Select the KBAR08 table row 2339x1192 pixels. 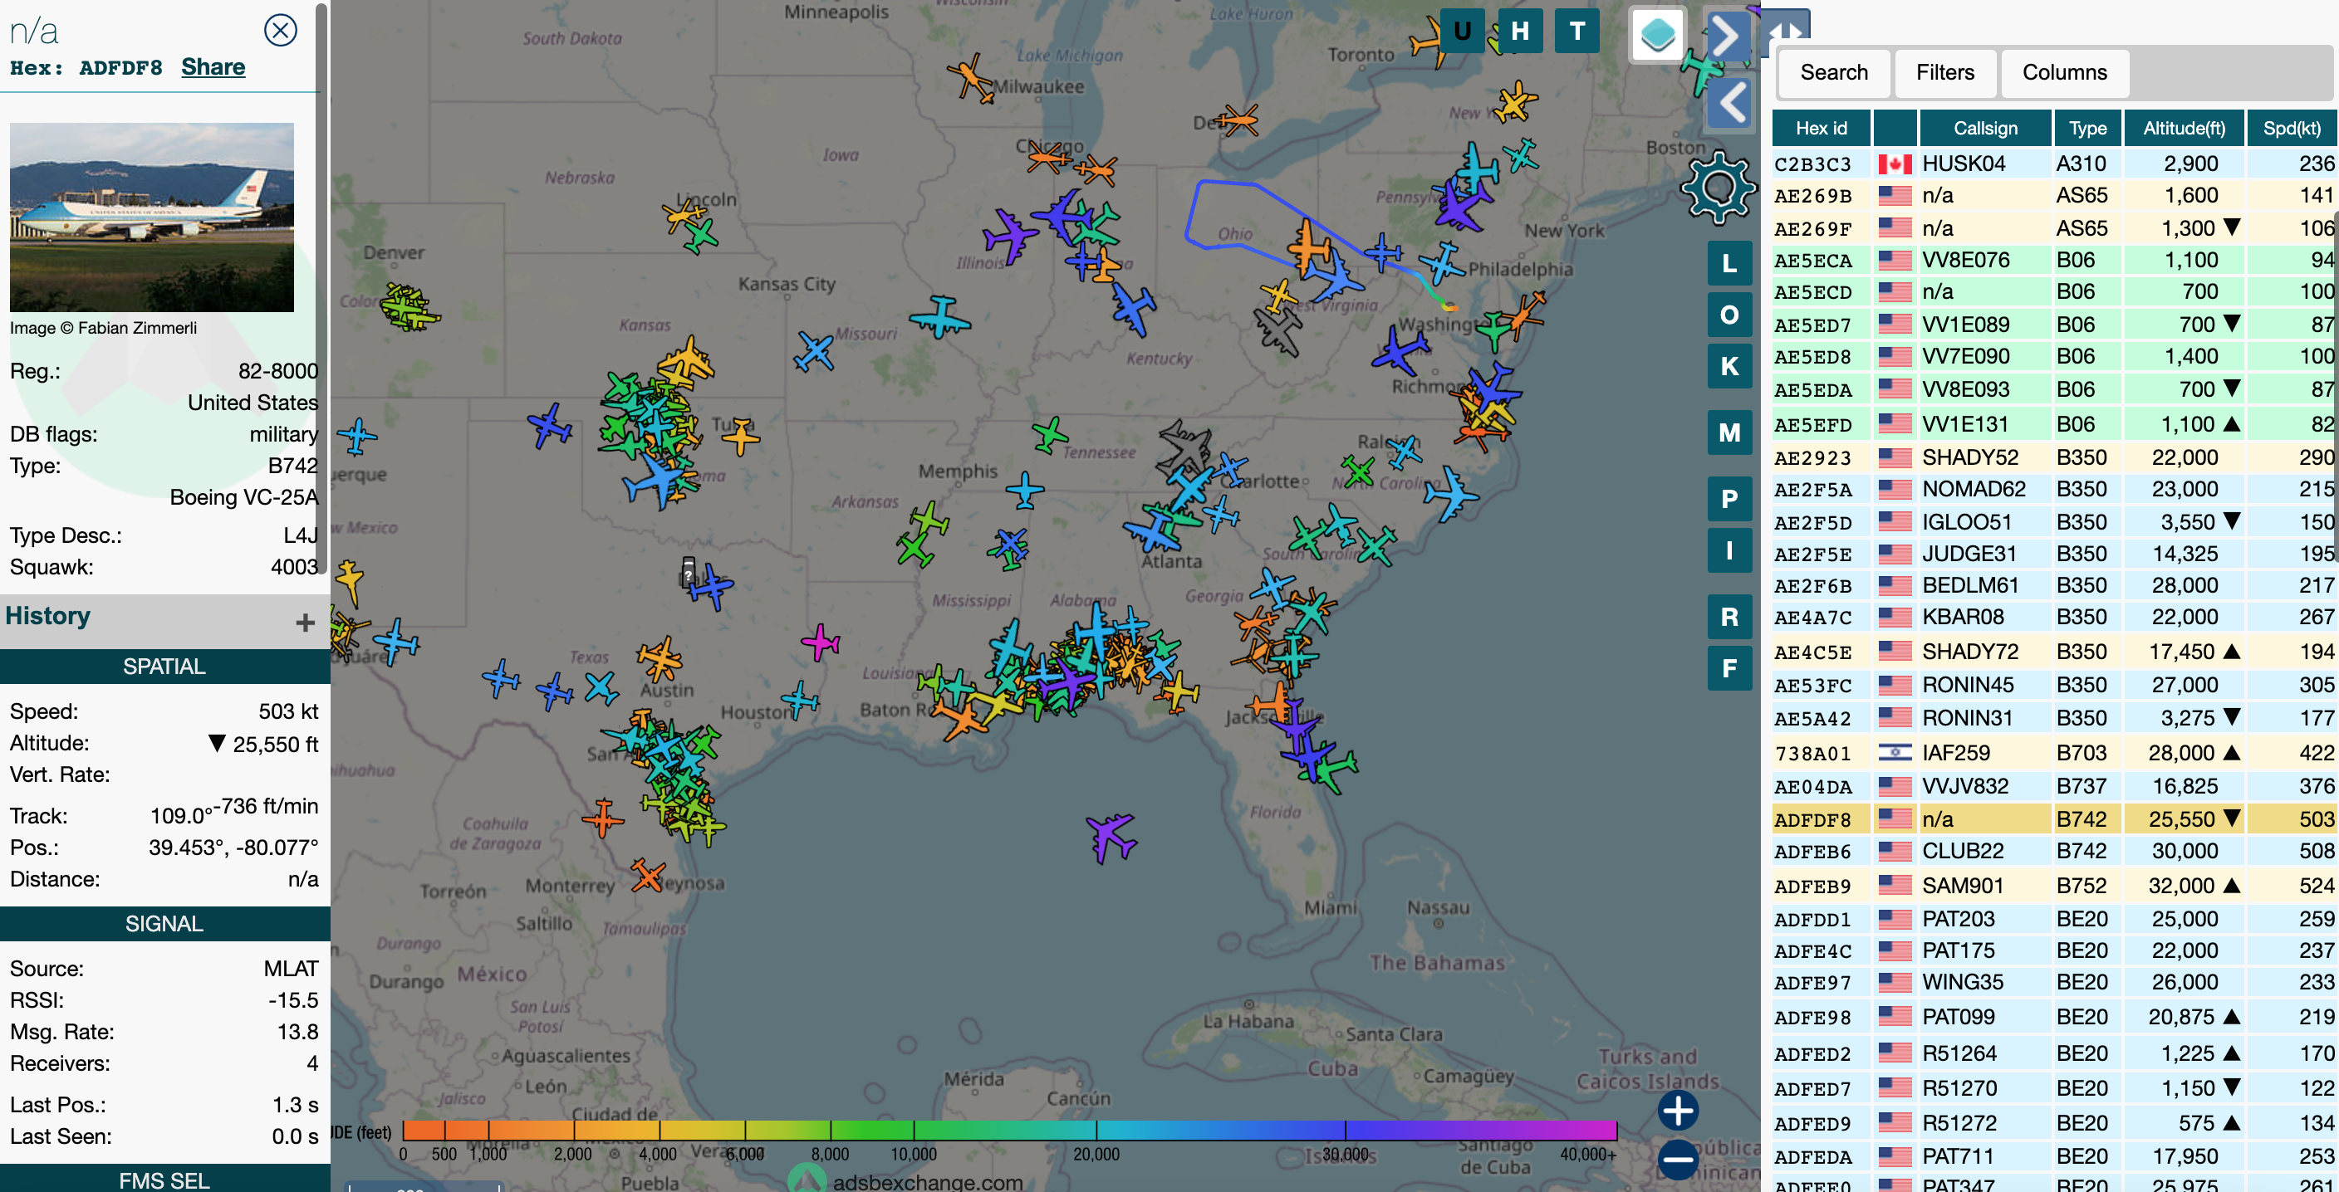(2054, 617)
